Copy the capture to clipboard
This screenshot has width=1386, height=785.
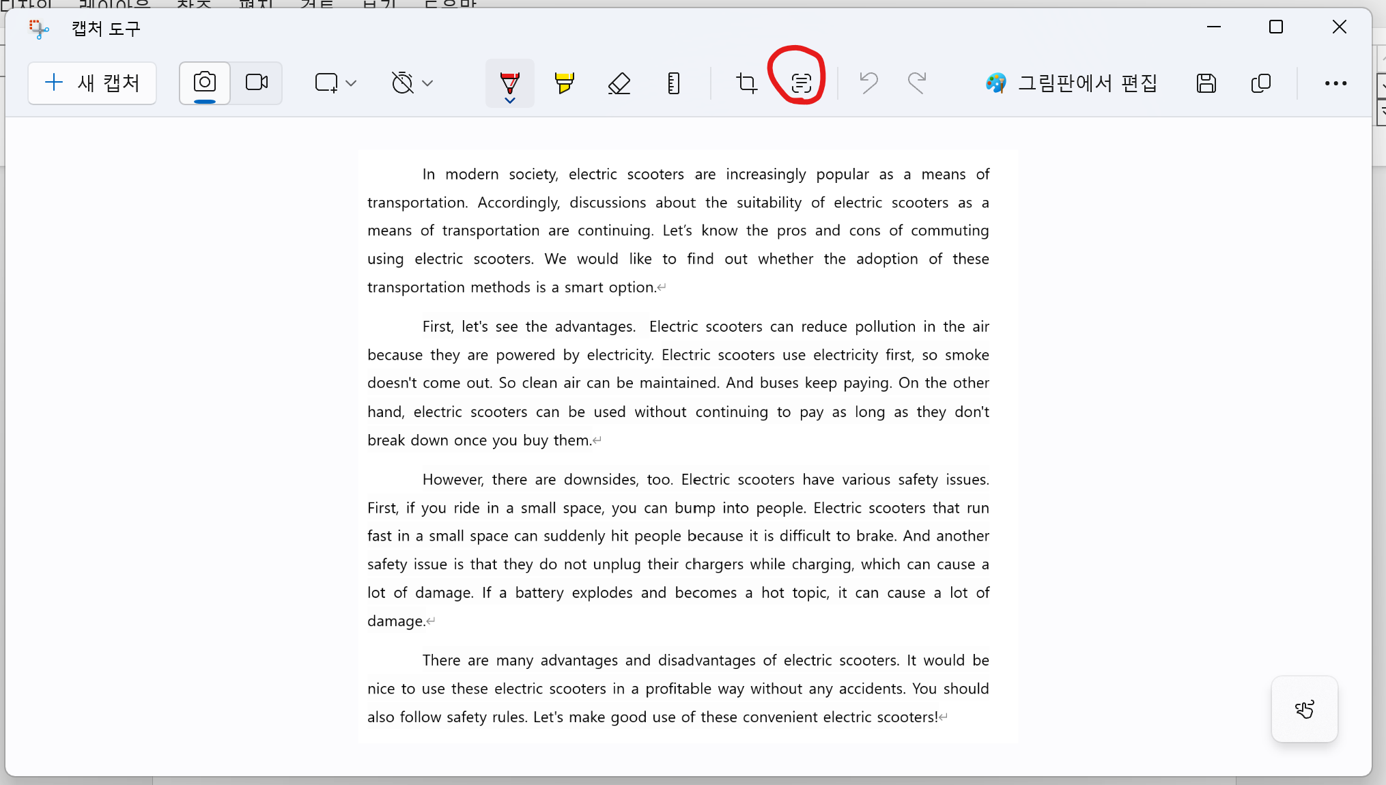pos(1261,83)
